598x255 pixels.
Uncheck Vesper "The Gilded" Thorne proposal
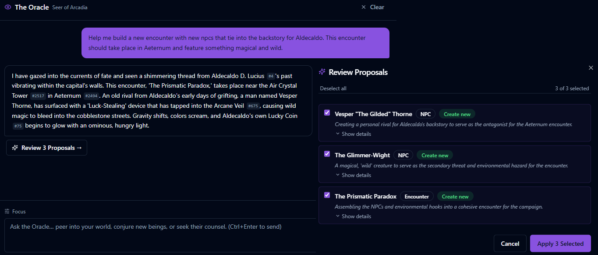pyautogui.click(x=327, y=113)
